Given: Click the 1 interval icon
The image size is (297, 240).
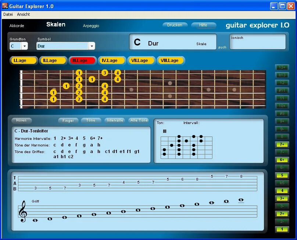Looking at the screenshot, I should (x=282, y=229).
